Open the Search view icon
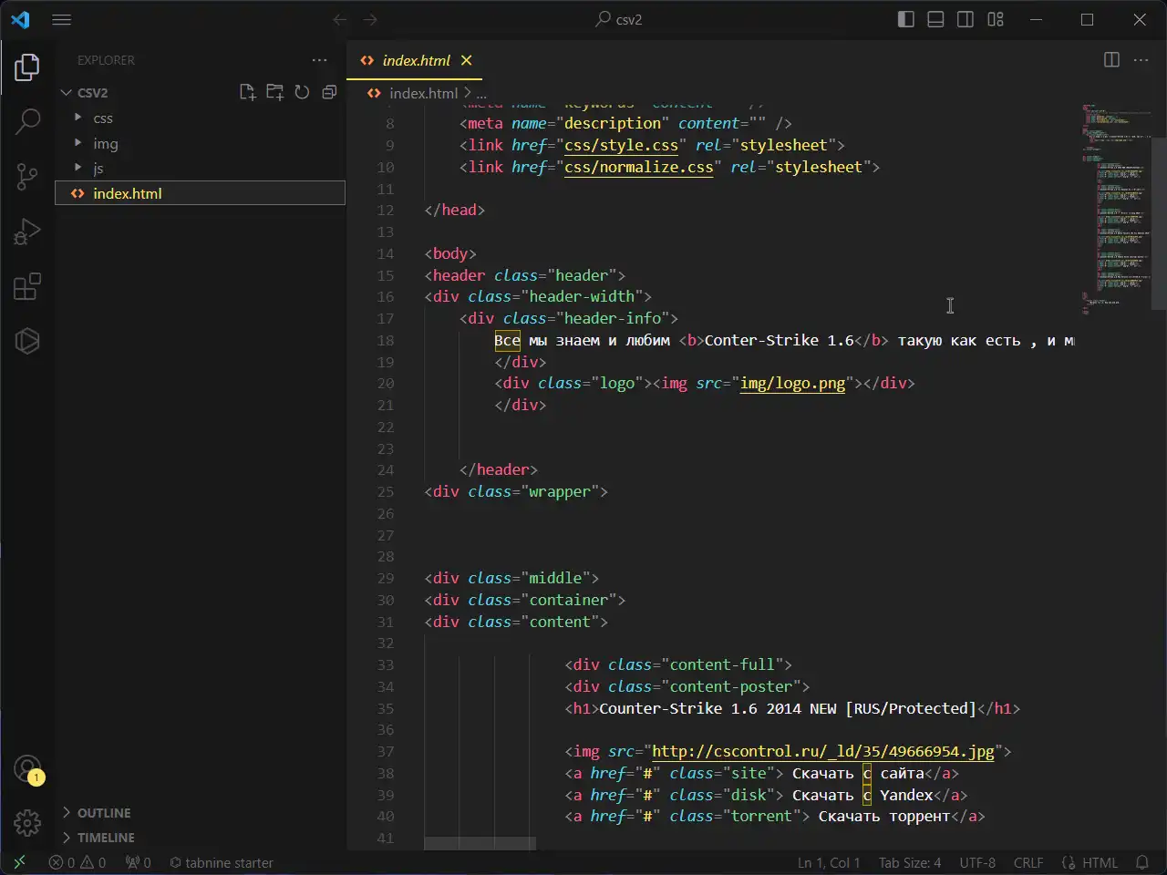The height and width of the screenshot is (875, 1167). (27, 121)
